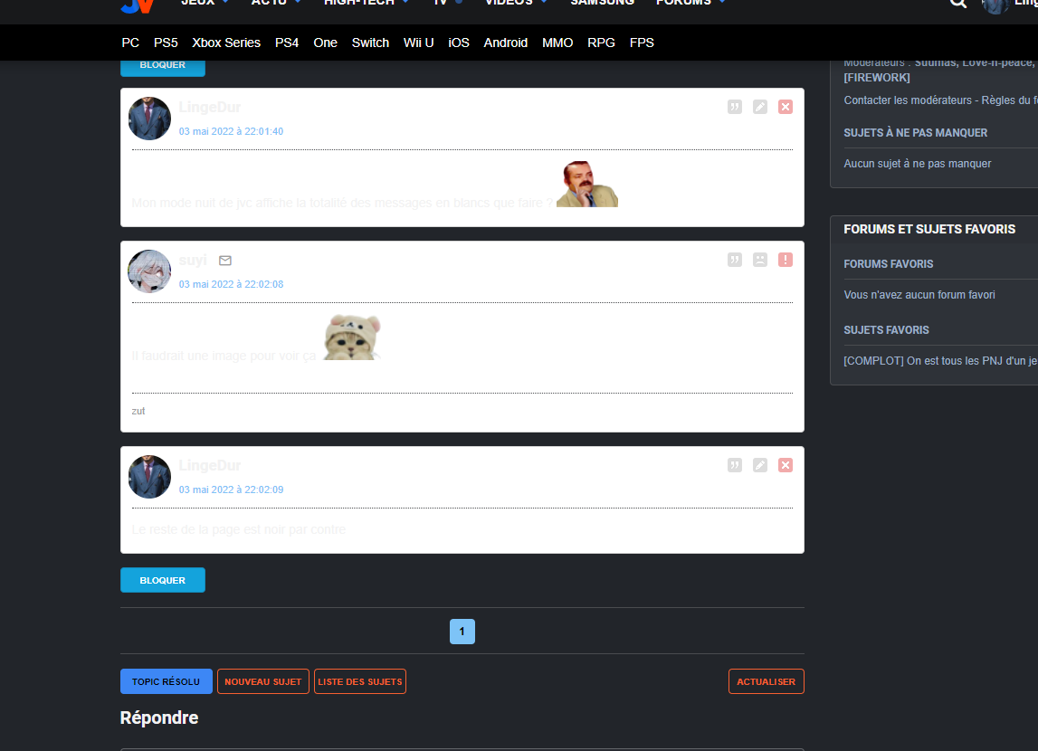Click the SUJETS À NE PAS MANQUER heading
Image resolution: width=1038 pixels, height=751 pixels.
tap(916, 133)
